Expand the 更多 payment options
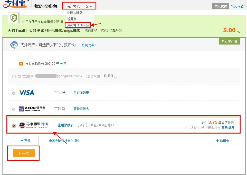 pos(25,141)
